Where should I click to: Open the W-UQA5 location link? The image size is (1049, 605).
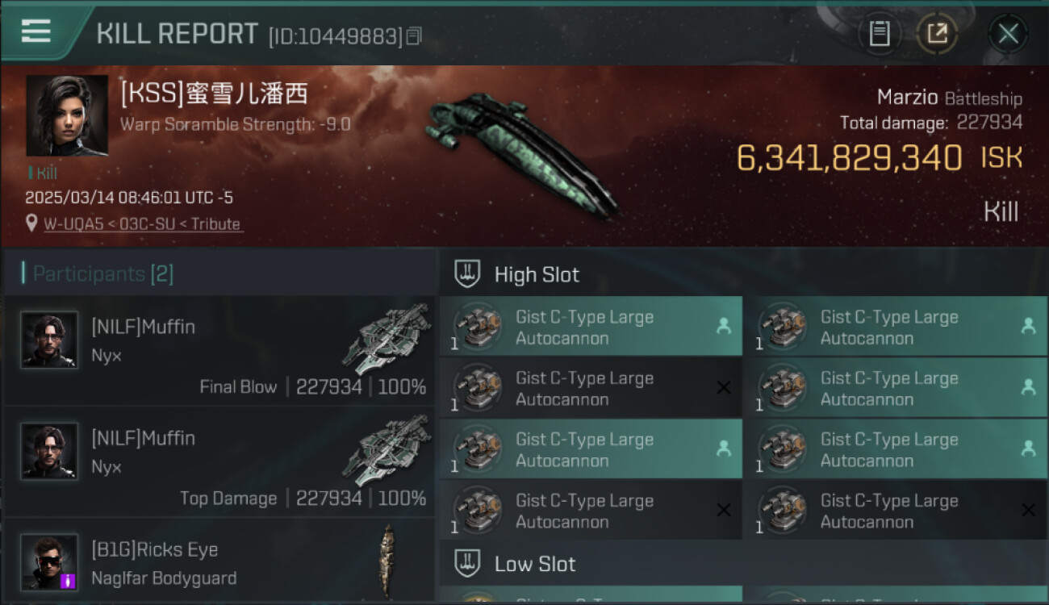(142, 224)
